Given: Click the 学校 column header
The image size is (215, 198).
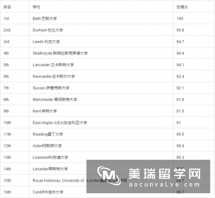Looking at the screenshot, I should (101, 7).
